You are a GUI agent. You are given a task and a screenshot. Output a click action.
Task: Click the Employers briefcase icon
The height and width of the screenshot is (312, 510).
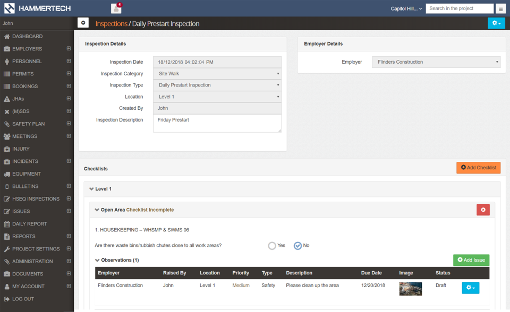(x=7, y=49)
